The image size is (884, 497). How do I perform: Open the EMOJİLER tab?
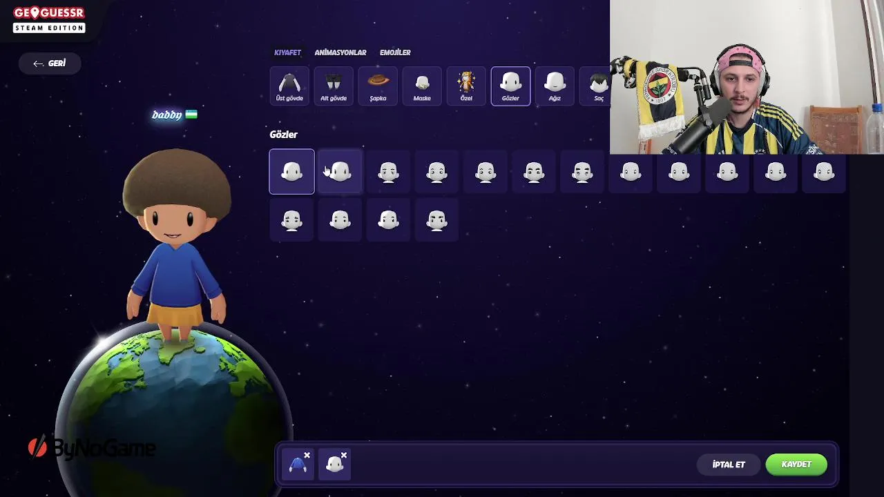tap(395, 52)
